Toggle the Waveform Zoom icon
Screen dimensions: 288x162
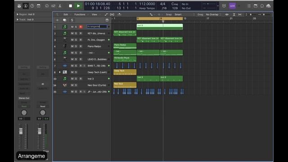227,14
